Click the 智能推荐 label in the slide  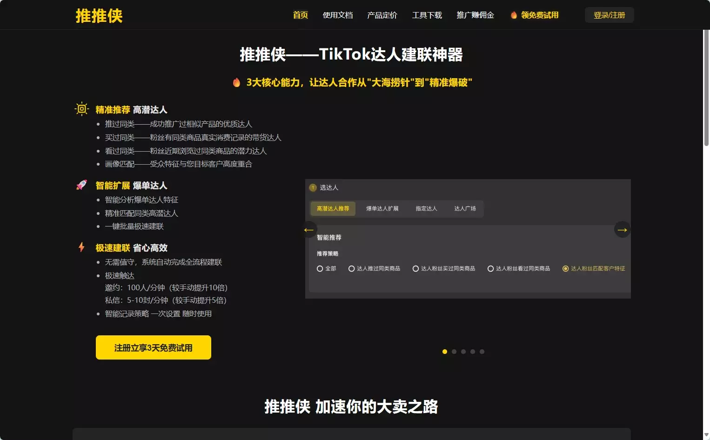(x=329, y=237)
